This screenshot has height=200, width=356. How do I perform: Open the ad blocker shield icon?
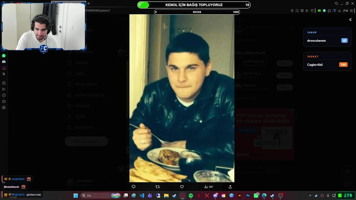(x=302, y=11)
